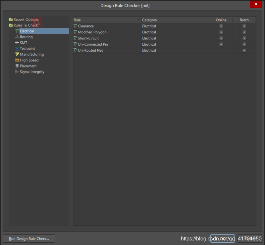The image size is (265, 245).
Task: Click the Clearance rule icon
Action: 75,26
